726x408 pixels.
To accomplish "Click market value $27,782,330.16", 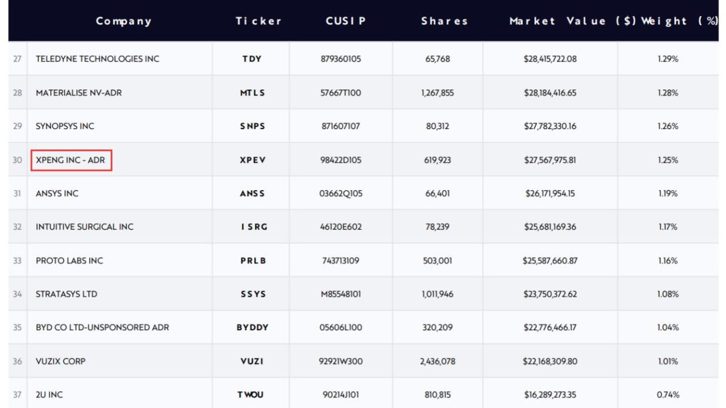I will pos(550,126).
